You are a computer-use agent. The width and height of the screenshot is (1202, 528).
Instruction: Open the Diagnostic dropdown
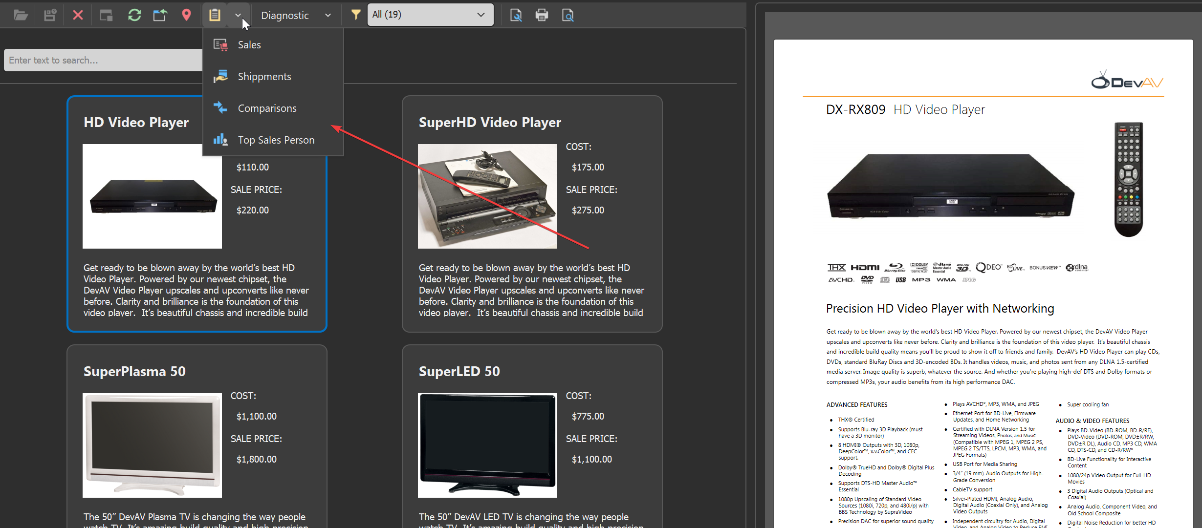pos(296,15)
